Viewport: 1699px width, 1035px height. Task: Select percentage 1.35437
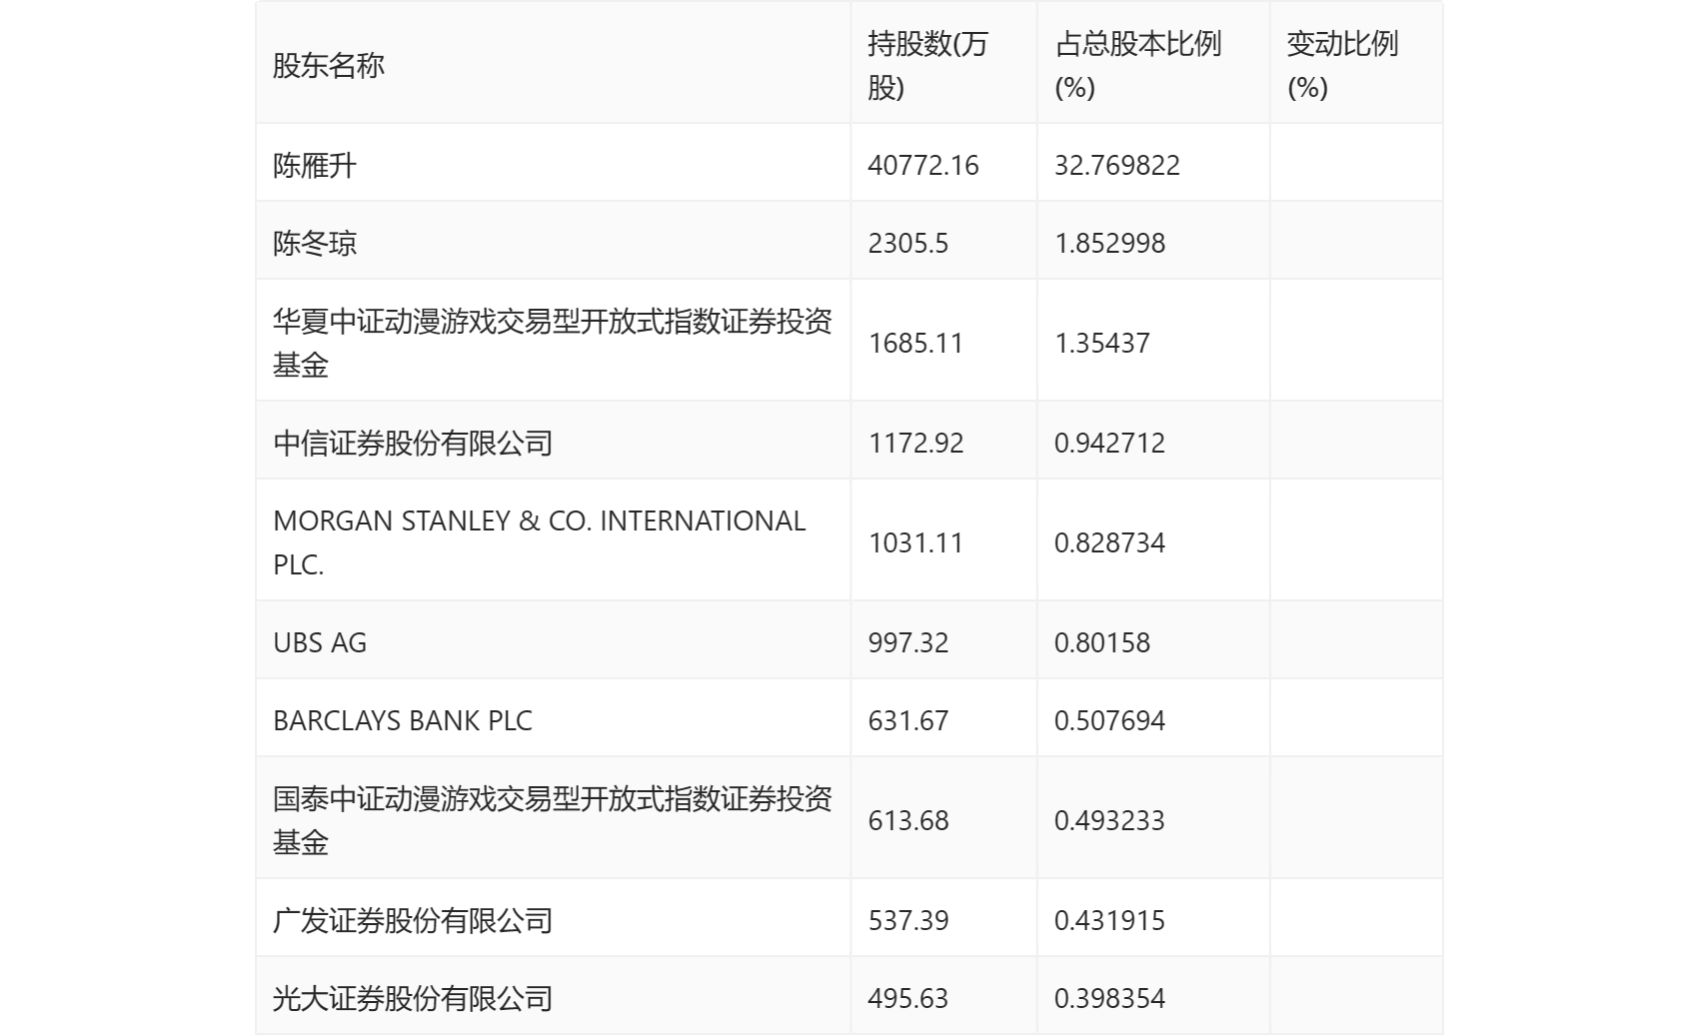tap(1102, 343)
